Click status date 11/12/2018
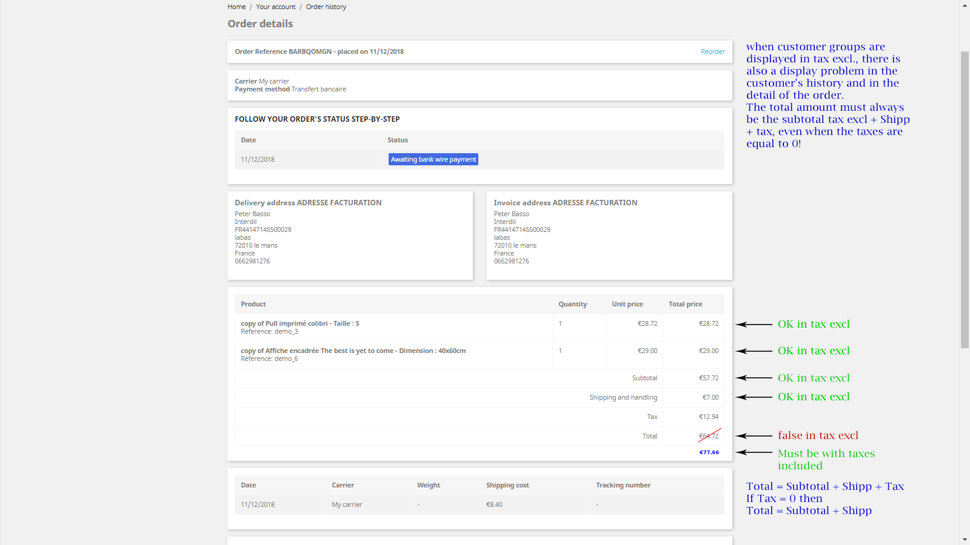970x545 pixels. (x=258, y=159)
